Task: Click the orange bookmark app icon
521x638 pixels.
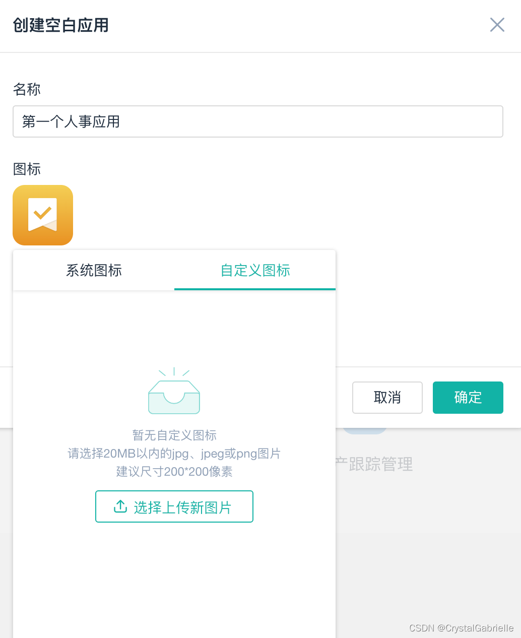Action: click(43, 215)
